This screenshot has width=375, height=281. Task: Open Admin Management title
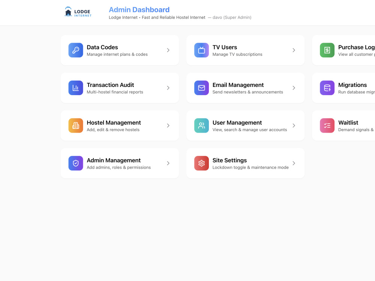(x=114, y=160)
